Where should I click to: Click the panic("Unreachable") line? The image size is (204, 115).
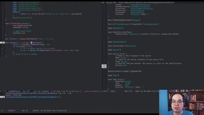click(x=22, y=18)
